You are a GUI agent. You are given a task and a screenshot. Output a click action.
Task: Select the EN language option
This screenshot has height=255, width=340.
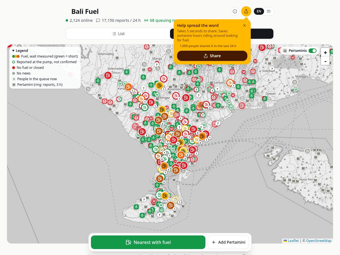(x=259, y=11)
